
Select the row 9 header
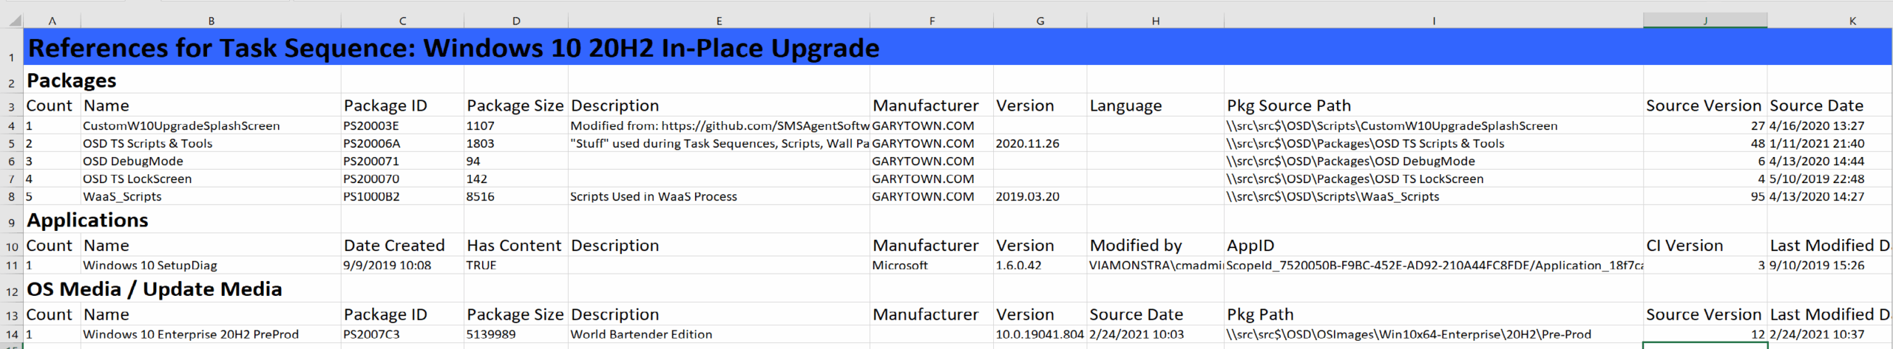11,222
